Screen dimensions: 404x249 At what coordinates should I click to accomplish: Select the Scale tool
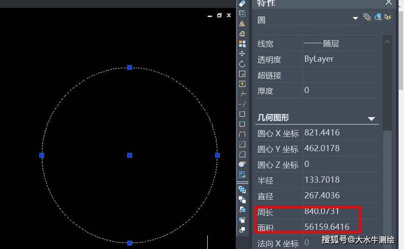click(242, 74)
